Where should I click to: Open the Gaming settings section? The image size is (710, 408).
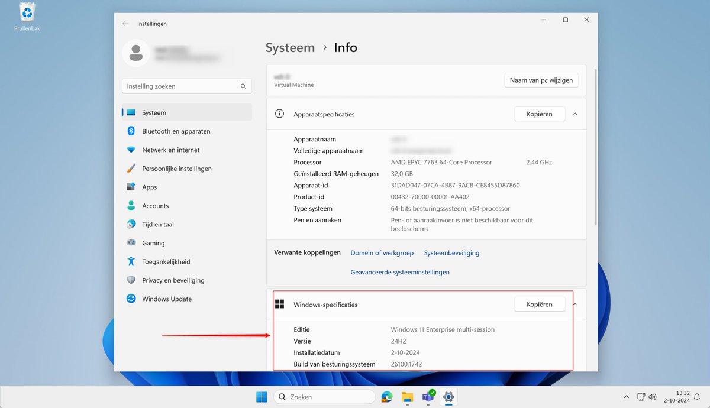pos(153,243)
